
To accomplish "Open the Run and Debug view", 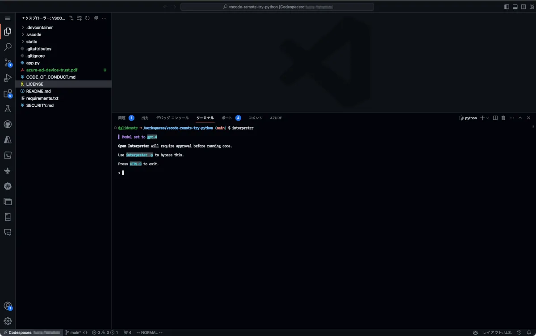I will 8,78.
